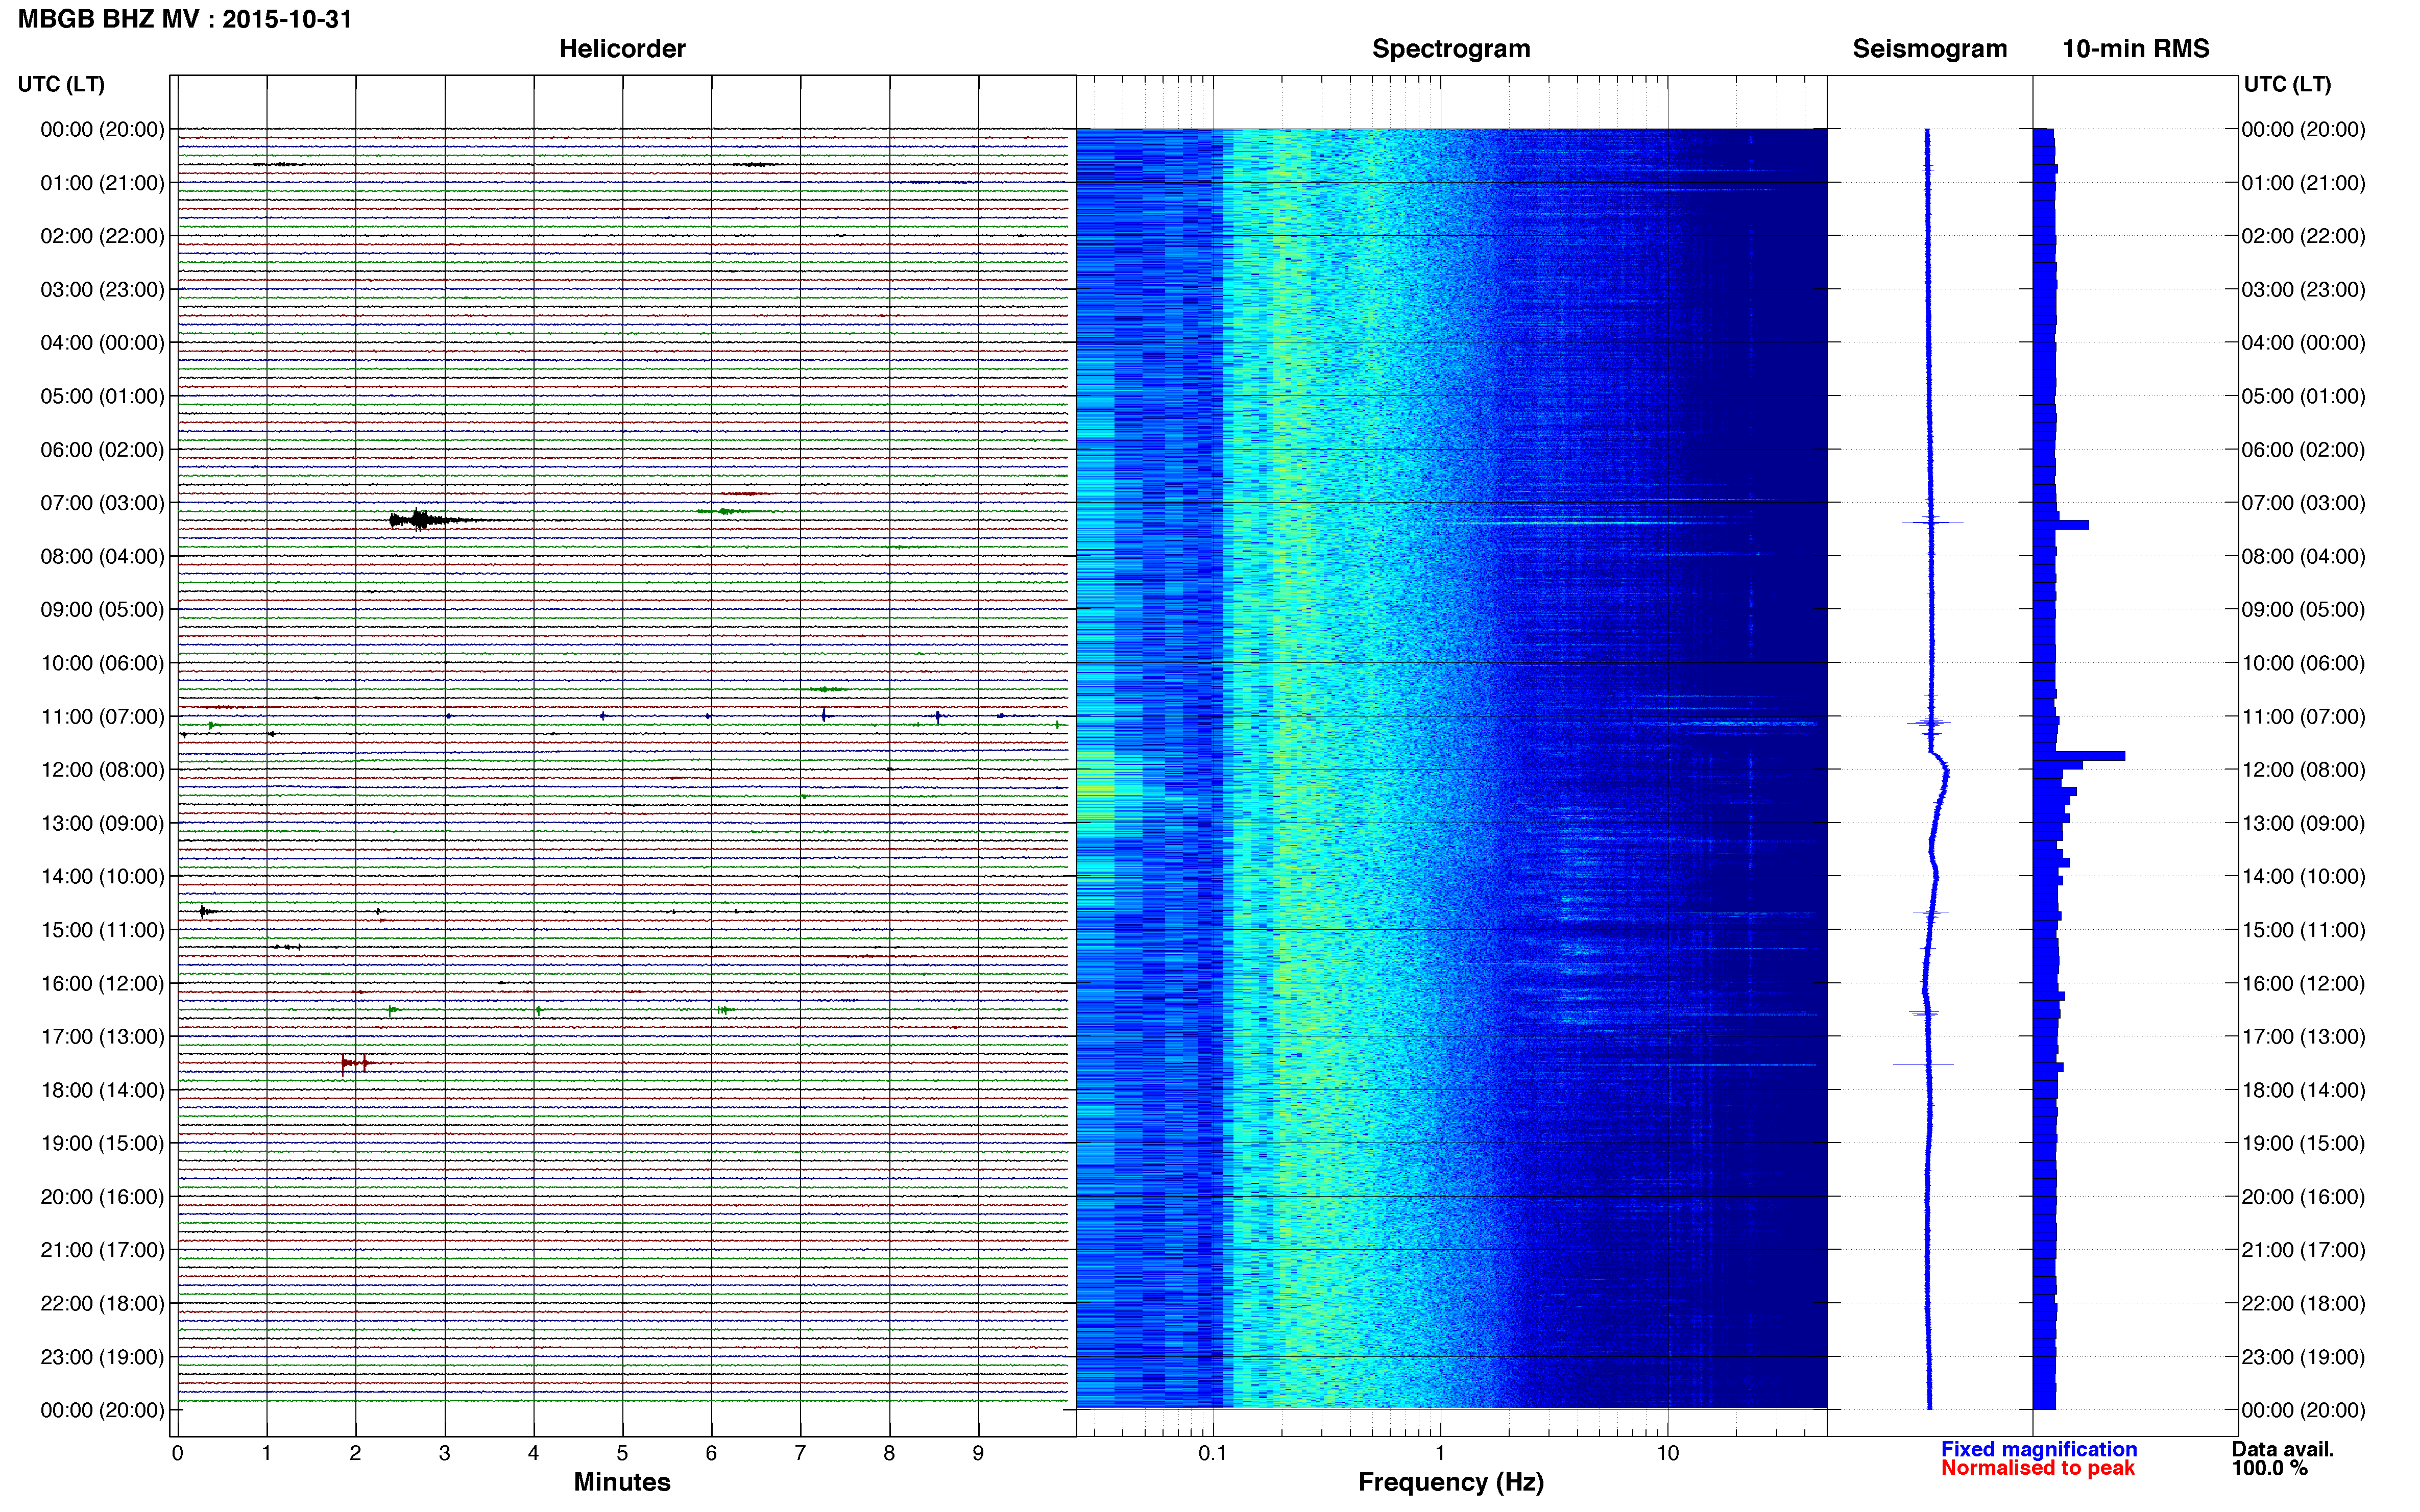Image resolution: width=2420 pixels, height=1512 pixels.
Task: Click the right-axis "22:00 (18:00)" time label
Action: click(2303, 1304)
